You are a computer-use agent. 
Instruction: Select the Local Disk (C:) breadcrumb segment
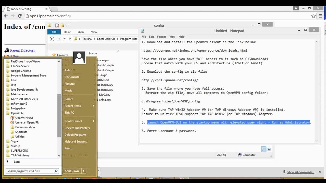pyautogui.click(x=106, y=39)
